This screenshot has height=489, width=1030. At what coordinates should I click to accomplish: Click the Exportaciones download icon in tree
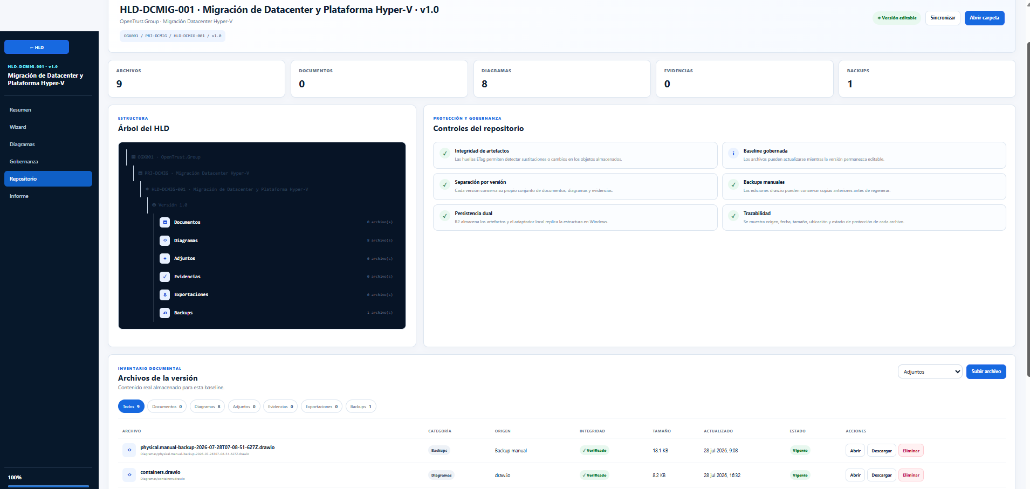coord(165,294)
